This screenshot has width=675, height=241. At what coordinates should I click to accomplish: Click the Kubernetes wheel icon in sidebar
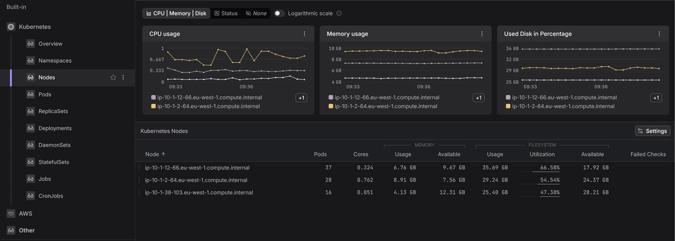point(10,26)
